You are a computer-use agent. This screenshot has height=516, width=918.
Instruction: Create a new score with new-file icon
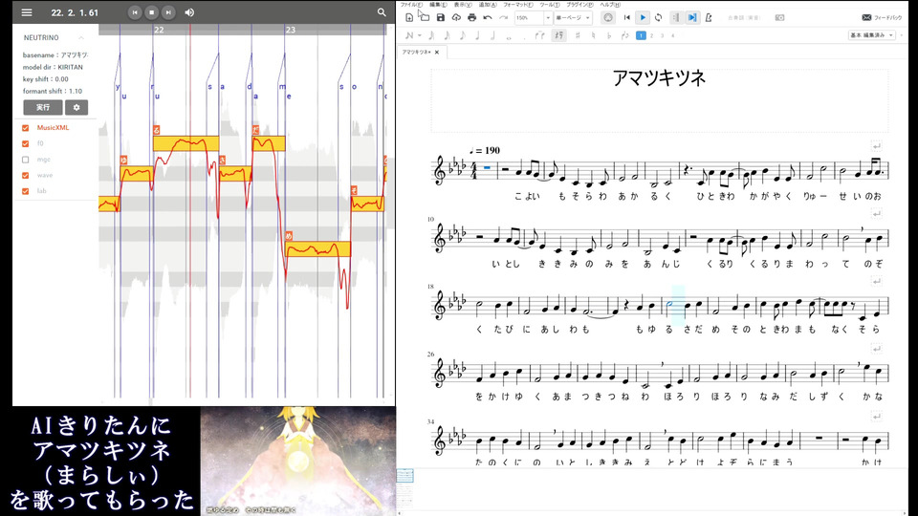pyautogui.click(x=409, y=17)
